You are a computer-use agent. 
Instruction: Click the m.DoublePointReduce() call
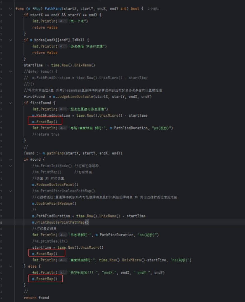tap(54, 203)
